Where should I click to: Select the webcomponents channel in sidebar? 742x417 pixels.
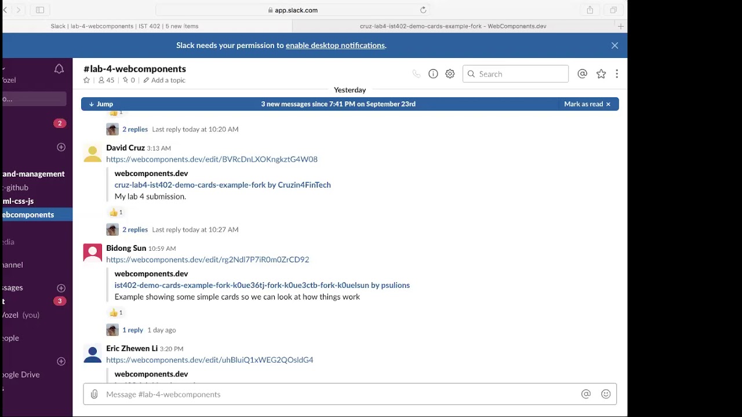pos(37,214)
